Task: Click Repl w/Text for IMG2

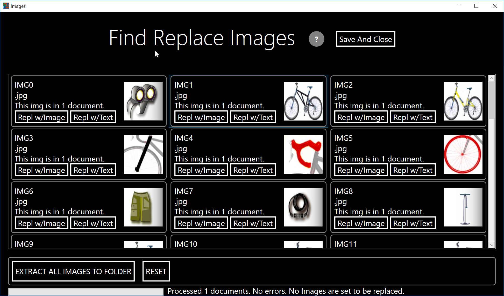Action: point(413,117)
